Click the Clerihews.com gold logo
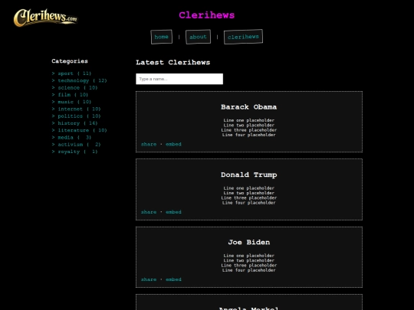 [x=45, y=18]
